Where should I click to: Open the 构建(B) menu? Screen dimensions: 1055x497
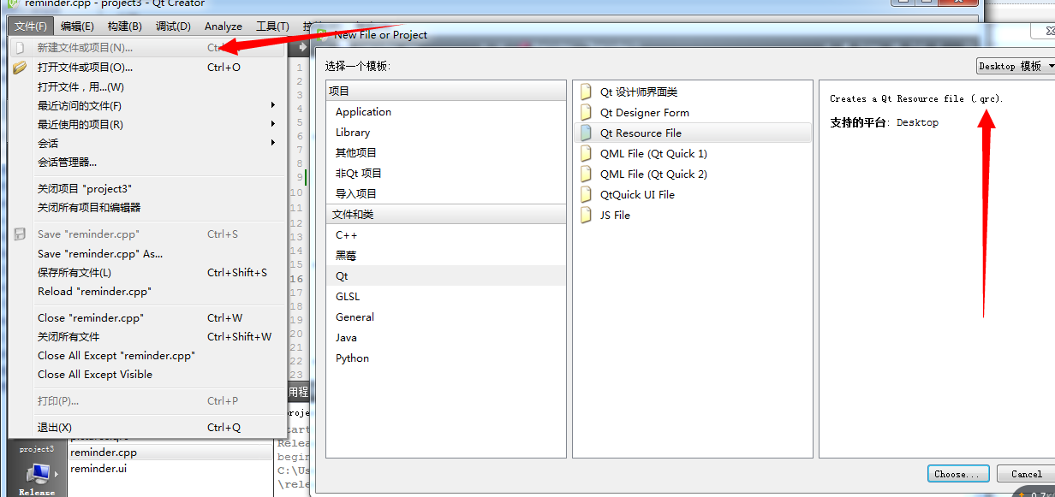point(125,27)
